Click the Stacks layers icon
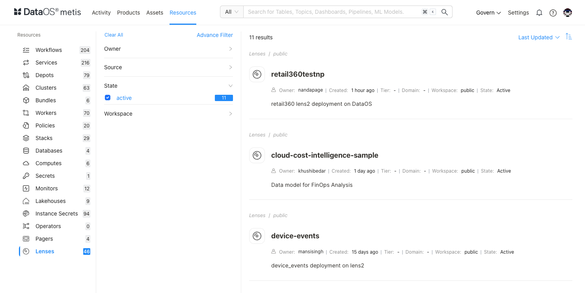The image size is (585, 293). pos(26,138)
